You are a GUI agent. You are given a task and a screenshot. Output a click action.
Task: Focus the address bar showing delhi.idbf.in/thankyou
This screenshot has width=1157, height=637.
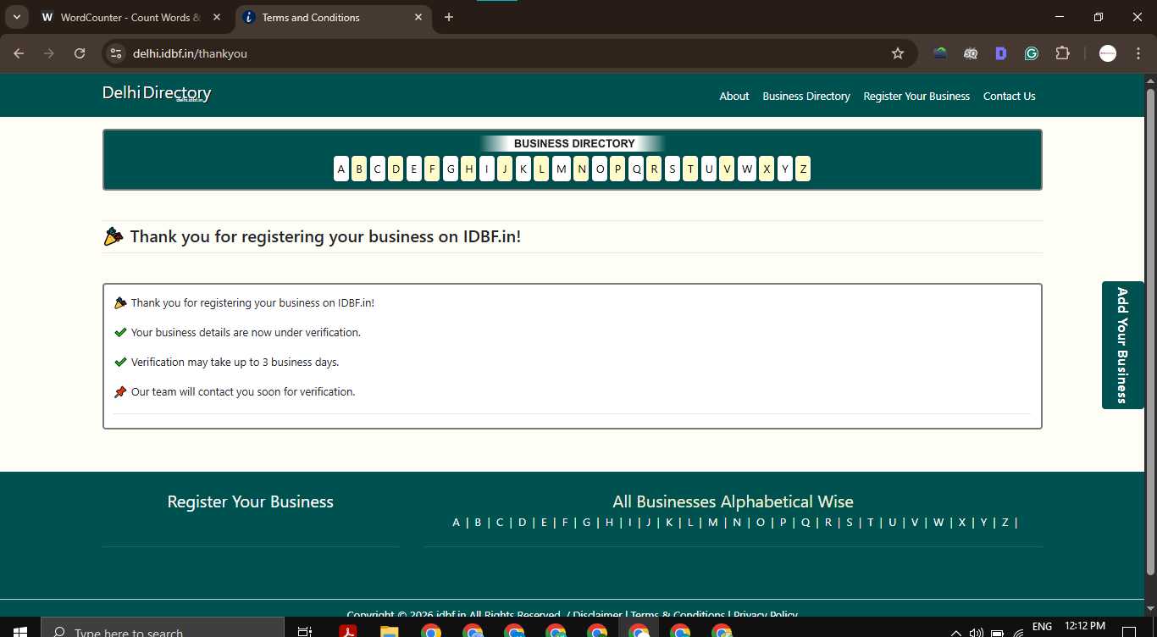tap(508, 53)
